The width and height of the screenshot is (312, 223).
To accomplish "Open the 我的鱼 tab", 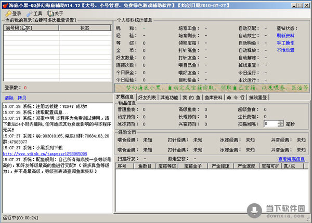I will [190, 97].
